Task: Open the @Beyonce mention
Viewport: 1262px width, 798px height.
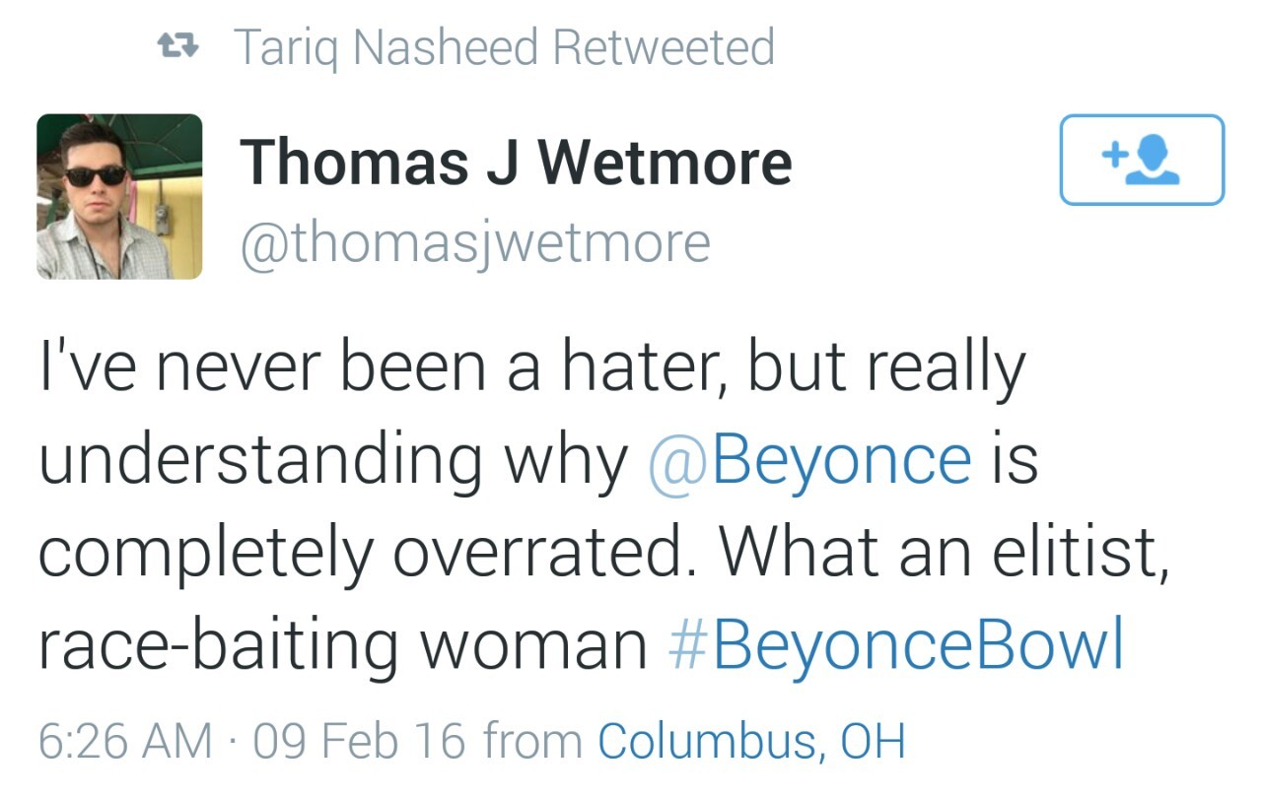Action: pos(810,458)
